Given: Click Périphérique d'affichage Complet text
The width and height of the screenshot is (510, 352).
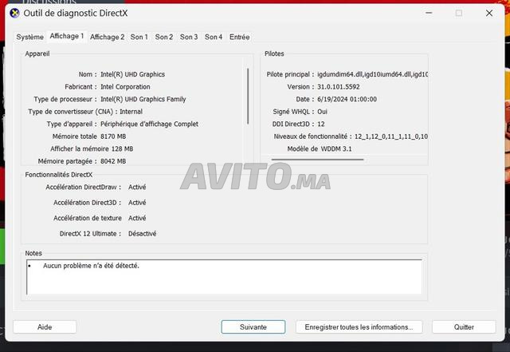Looking at the screenshot, I should pos(149,124).
